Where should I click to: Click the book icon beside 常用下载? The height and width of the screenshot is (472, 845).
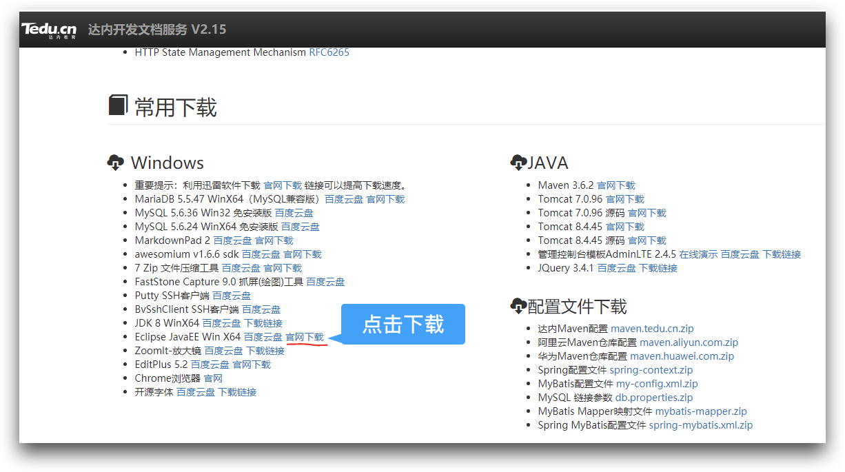coord(118,105)
